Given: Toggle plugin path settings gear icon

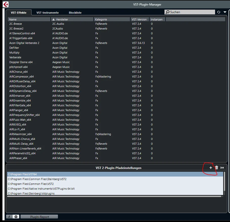Looking at the screenshot, I should point(16,217).
